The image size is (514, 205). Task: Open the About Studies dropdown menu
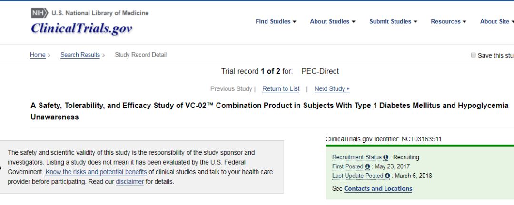[333, 21]
